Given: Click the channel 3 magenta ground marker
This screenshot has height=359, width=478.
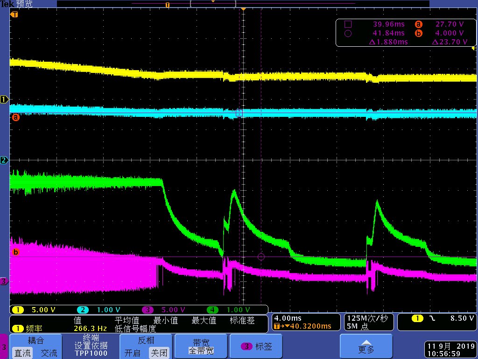Looking at the screenshot, I should (4, 281).
